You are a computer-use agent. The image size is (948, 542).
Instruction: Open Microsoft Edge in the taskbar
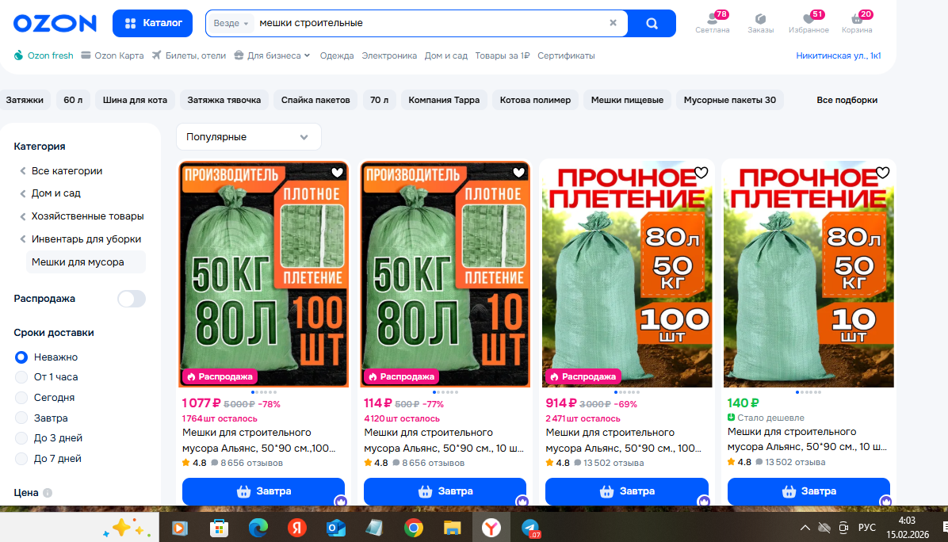click(258, 528)
